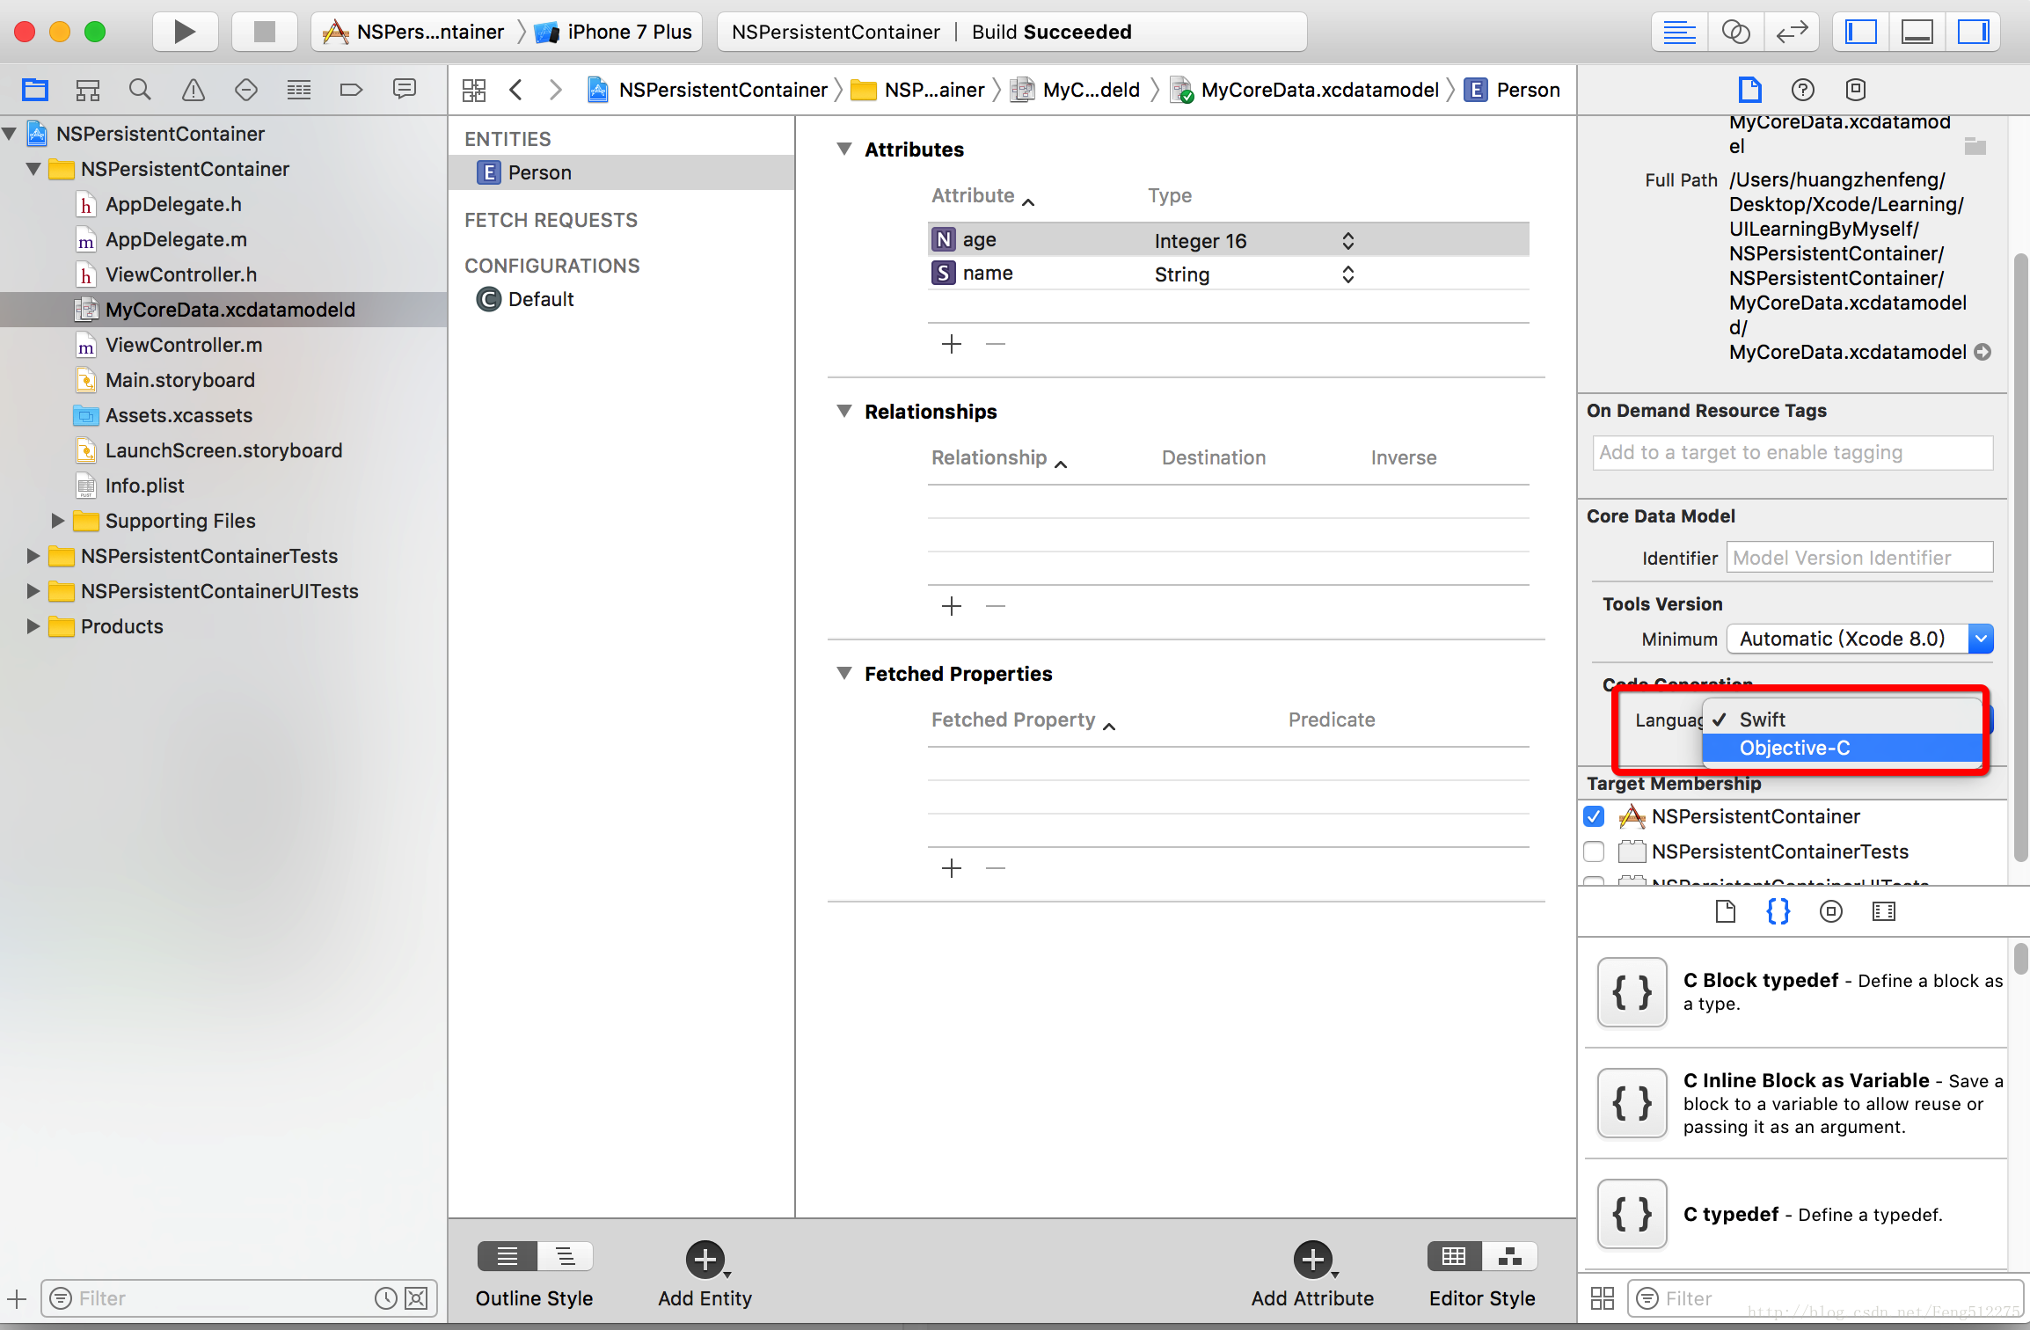
Task: Choose Objective-C in language menu
Action: coord(1794,748)
